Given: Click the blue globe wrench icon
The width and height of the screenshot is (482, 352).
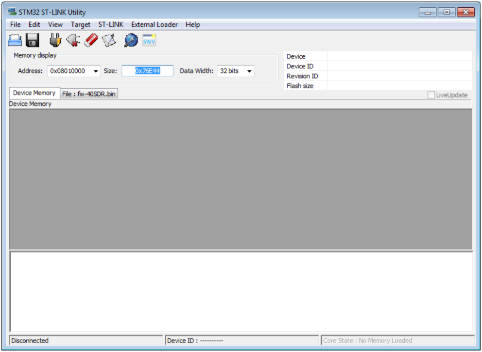Looking at the screenshot, I should point(131,40).
